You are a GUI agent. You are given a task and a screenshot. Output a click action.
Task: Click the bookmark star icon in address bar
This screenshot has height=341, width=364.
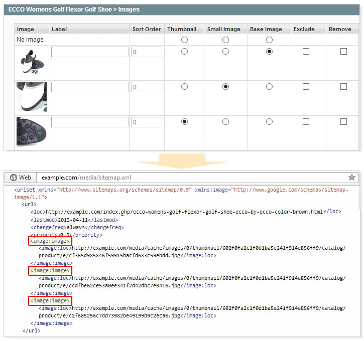pos(351,178)
